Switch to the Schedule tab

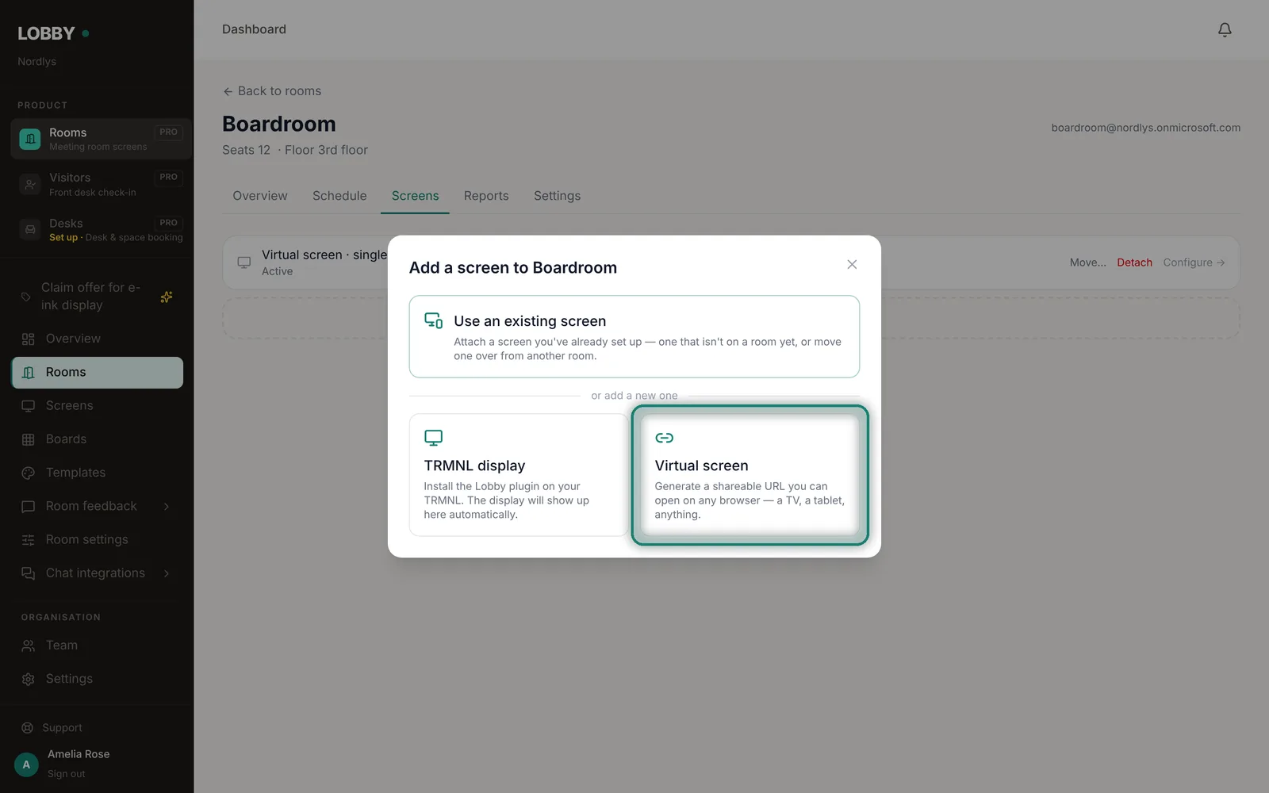pos(339,196)
